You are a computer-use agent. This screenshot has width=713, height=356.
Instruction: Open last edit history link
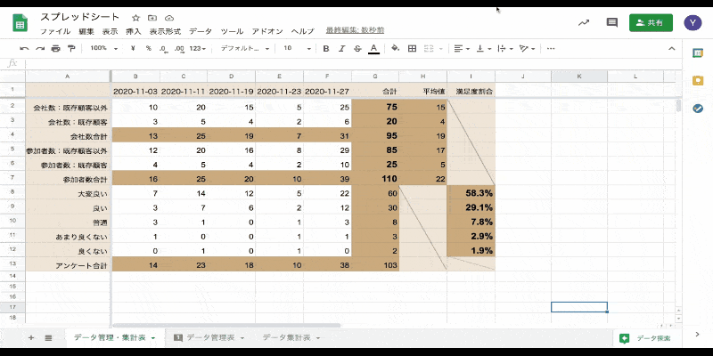pyautogui.click(x=355, y=30)
